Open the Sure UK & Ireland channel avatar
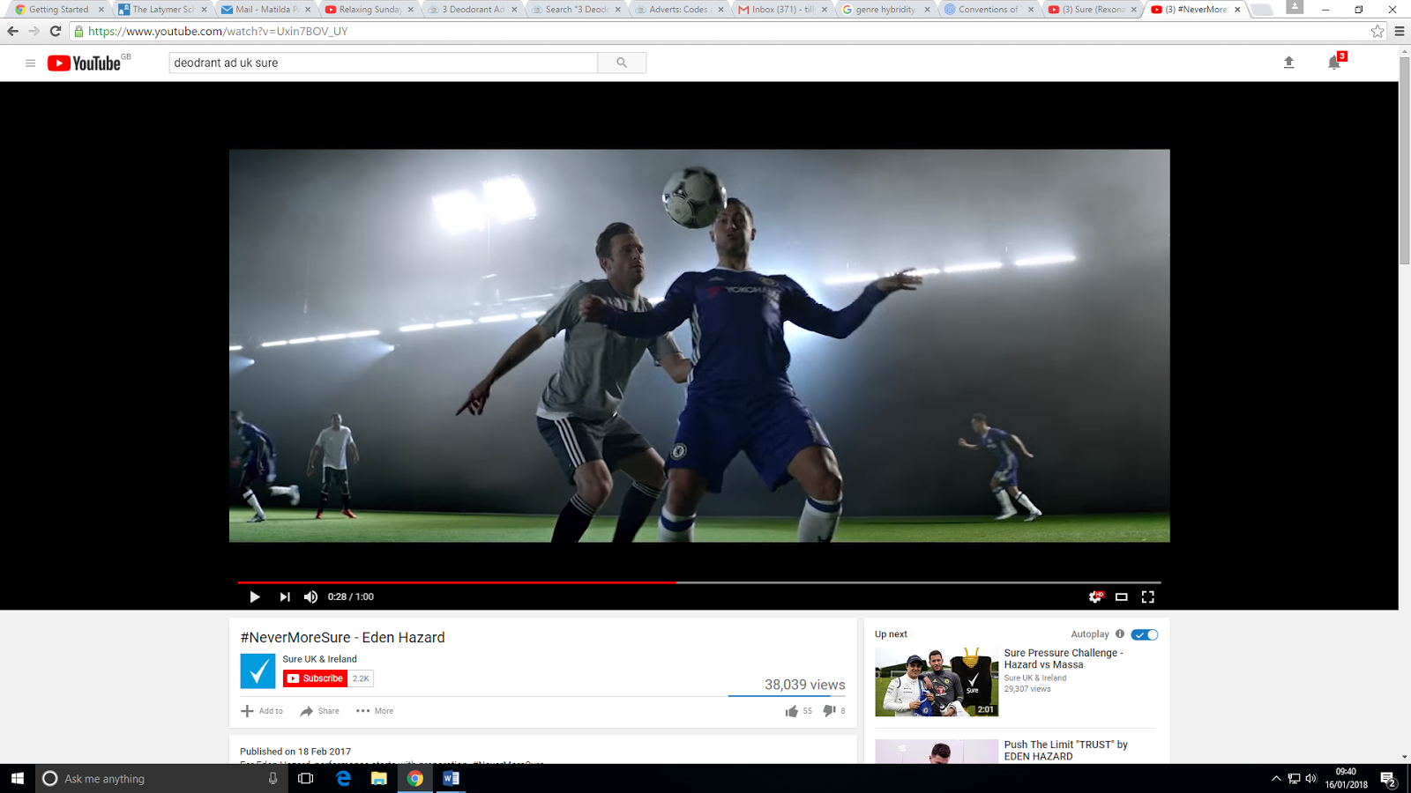 tap(258, 671)
